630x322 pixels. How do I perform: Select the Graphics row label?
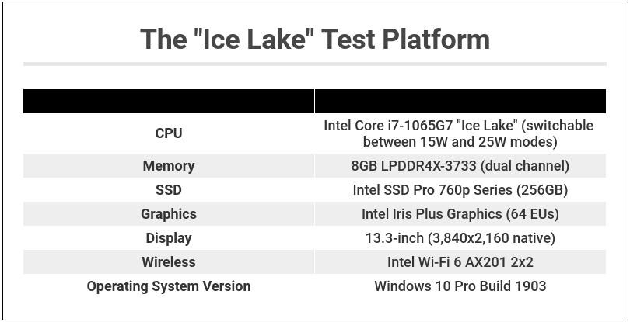click(x=169, y=214)
